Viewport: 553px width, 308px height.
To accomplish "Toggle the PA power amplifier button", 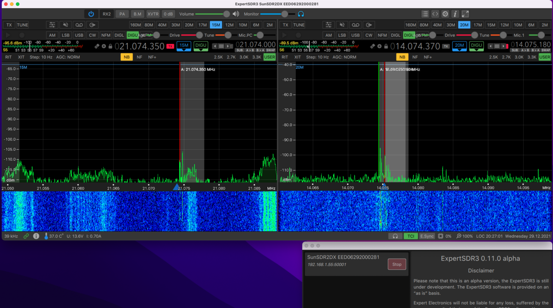I will 122,14.
